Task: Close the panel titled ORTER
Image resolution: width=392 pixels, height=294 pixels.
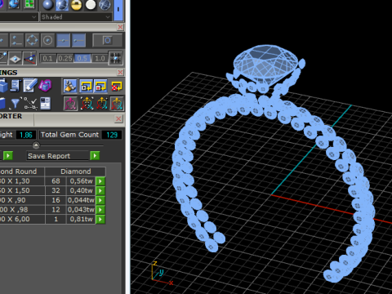Action: coord(118,118)
